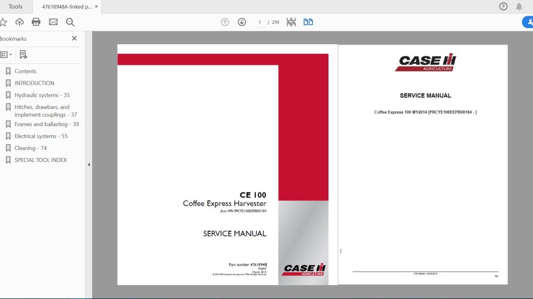Collapse the navigation pane with arrow handle

pyautogui.click(x=89, y=165)
